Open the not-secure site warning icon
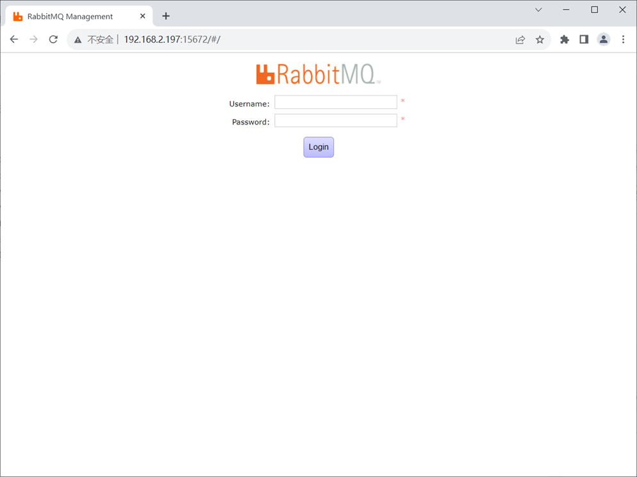This screenshot has width=637, height=477. (78, 40)
